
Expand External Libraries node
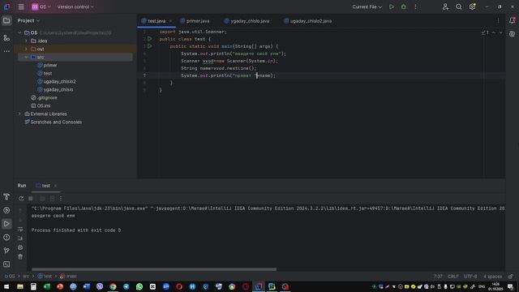pos(19,114)
